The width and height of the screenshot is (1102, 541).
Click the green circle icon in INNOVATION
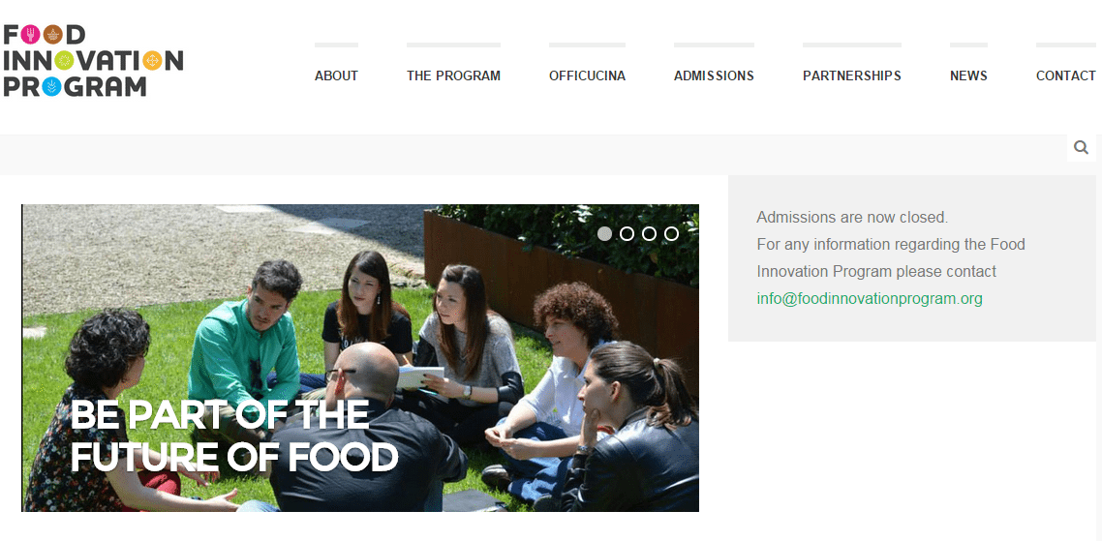[64, 60]
